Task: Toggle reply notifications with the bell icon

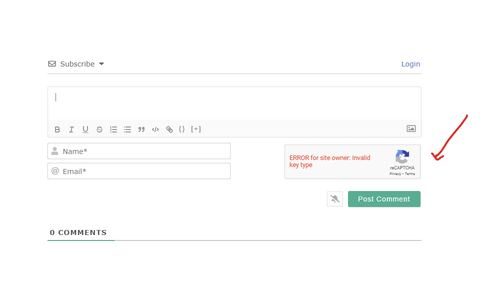Action: click(x=335, y=199)
